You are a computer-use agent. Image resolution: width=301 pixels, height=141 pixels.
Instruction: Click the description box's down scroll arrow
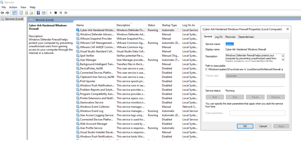coord(283,60)
